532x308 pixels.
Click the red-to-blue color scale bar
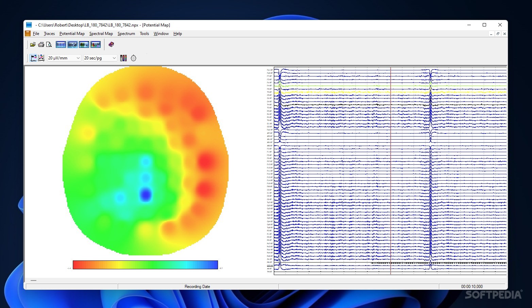point(145,265)
